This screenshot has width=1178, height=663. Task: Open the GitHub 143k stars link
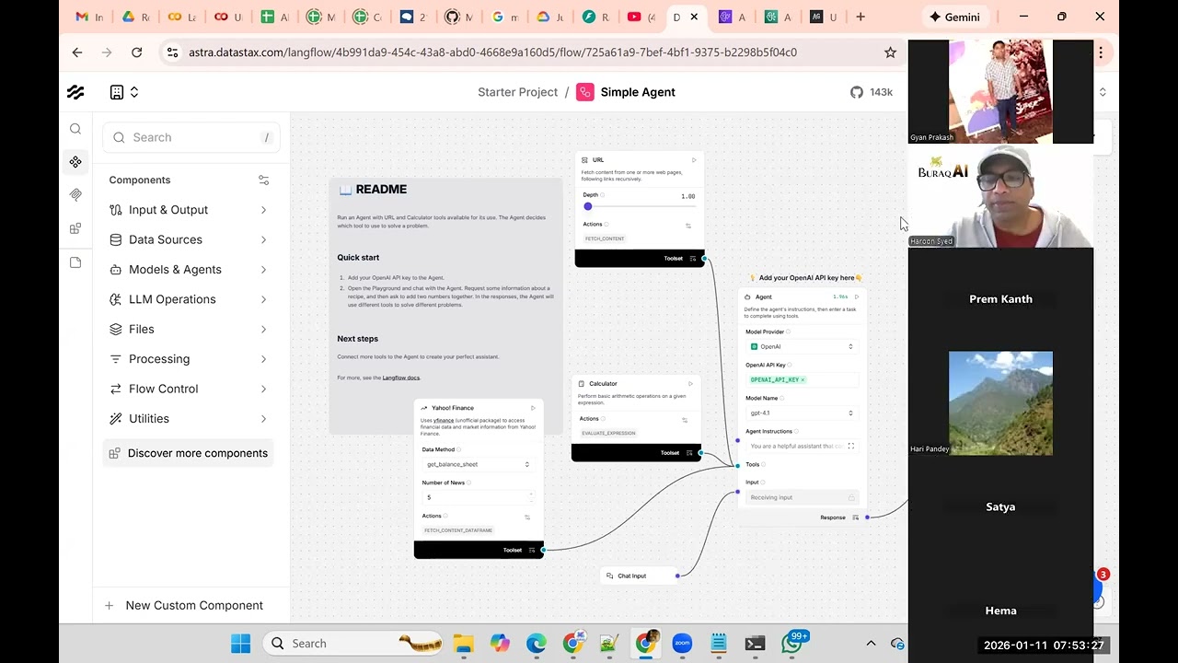coord(872,92)
